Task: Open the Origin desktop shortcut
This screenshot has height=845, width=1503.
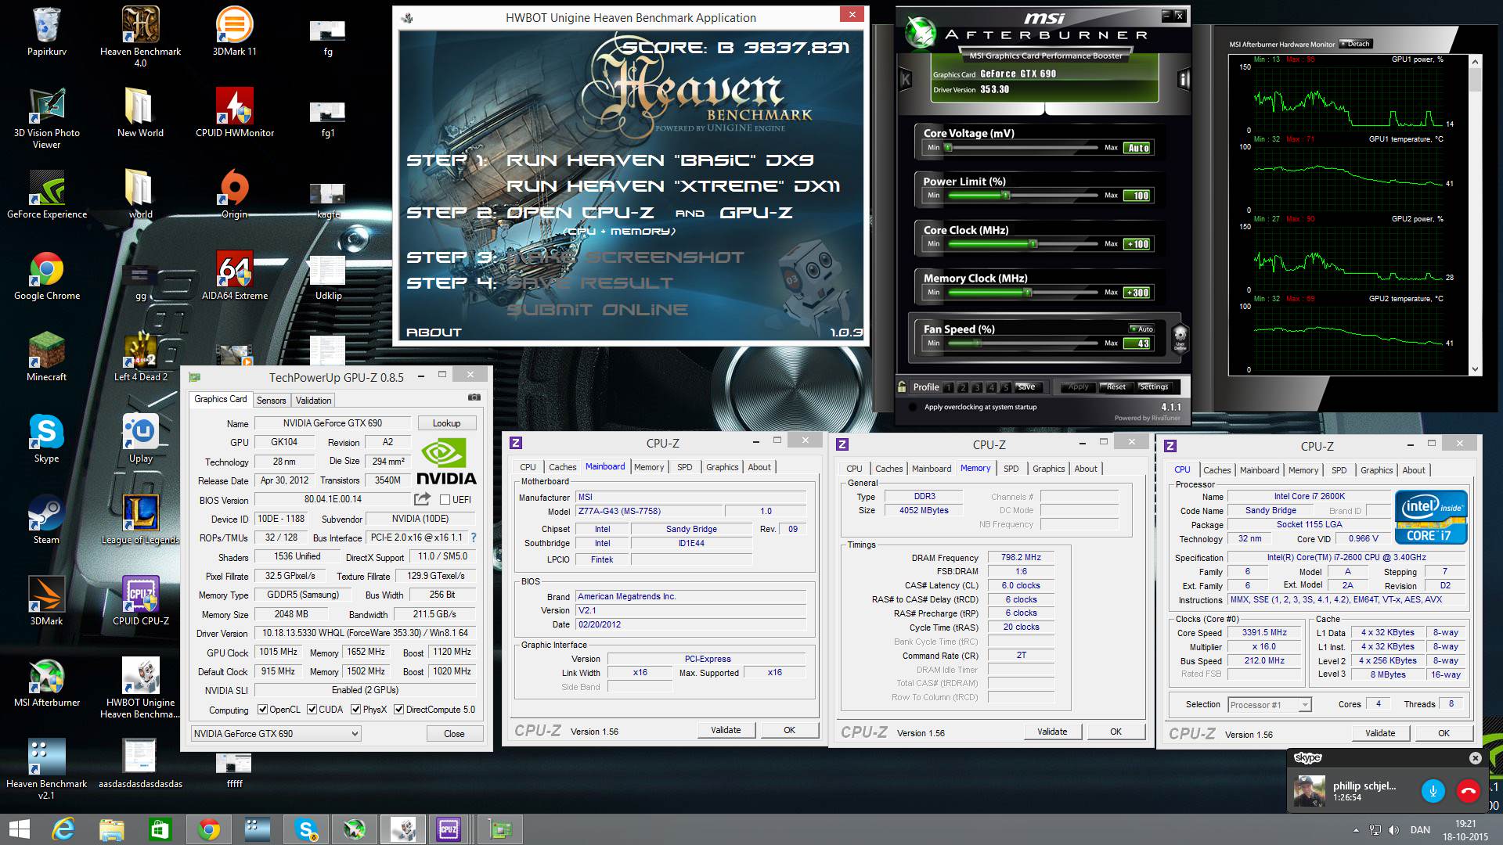Action: click(234, 194)
